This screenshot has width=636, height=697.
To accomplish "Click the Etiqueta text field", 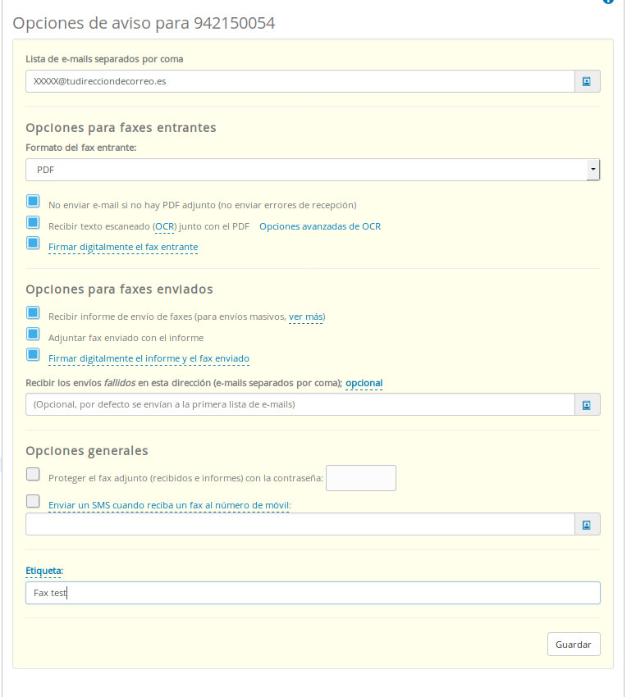I will [313, 593].
